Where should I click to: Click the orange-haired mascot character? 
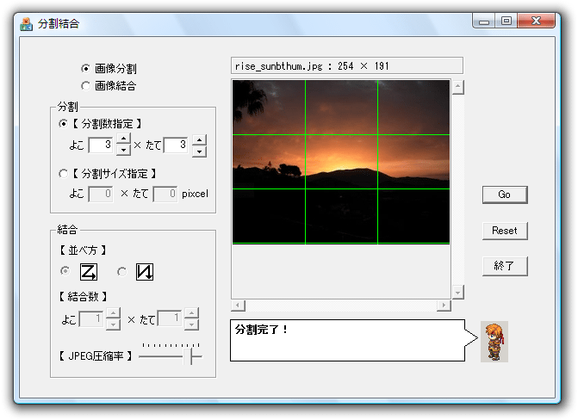click(x=494, y=342)
